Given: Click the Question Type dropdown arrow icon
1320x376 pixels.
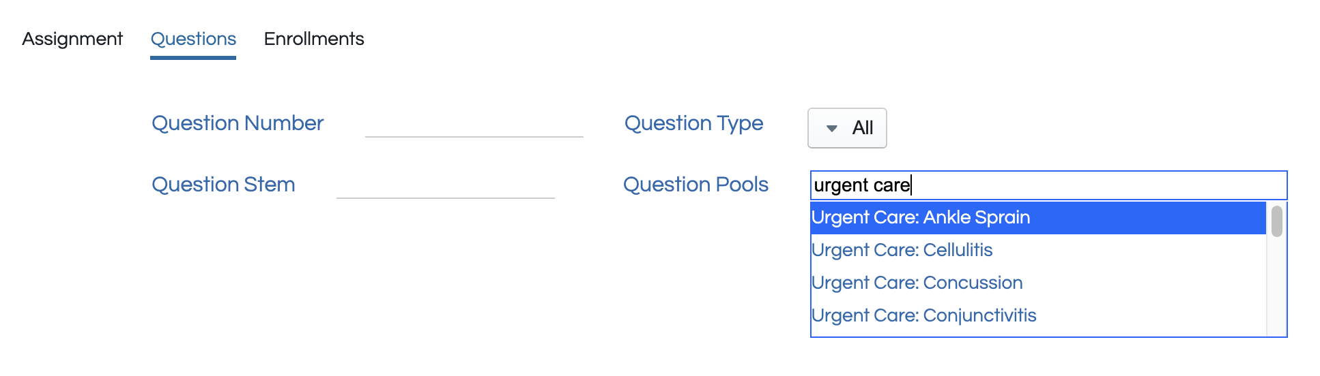Looking at the screenshot, I should tap(831, 128).
